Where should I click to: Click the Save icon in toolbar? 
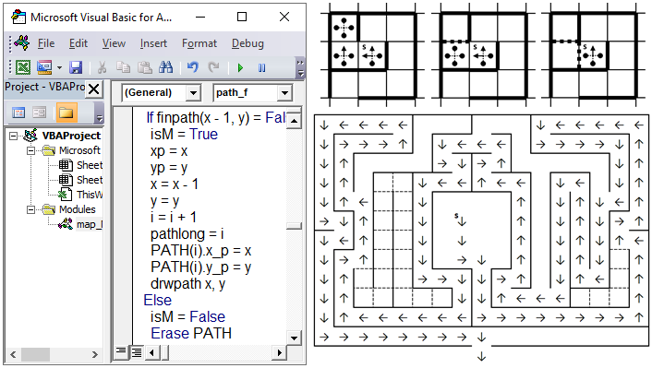click(x=76, y=67)
